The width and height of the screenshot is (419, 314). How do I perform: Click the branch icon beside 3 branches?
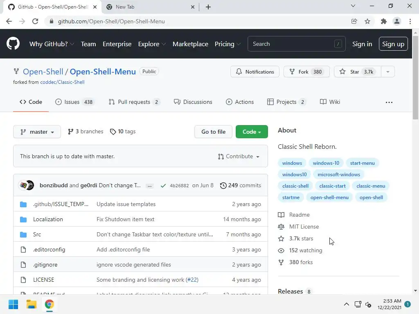(70, 132)
